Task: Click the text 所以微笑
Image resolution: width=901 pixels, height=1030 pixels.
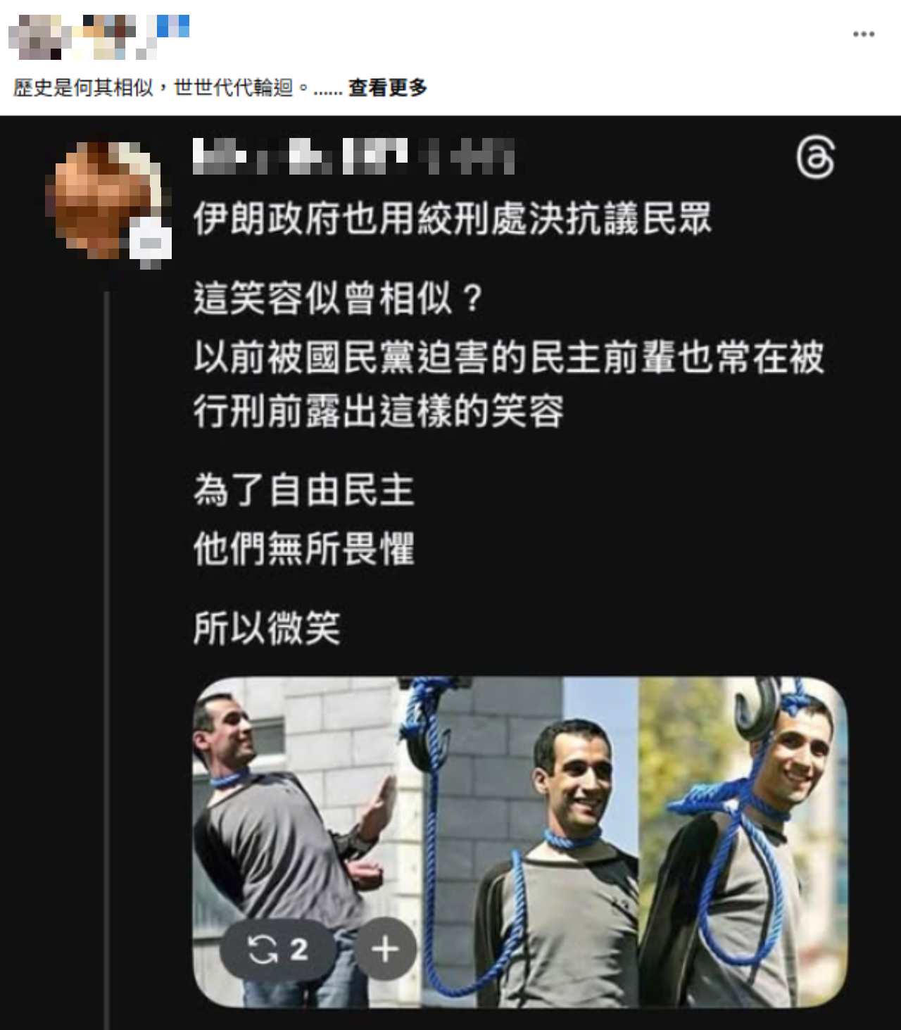Action: coord(267,628)
